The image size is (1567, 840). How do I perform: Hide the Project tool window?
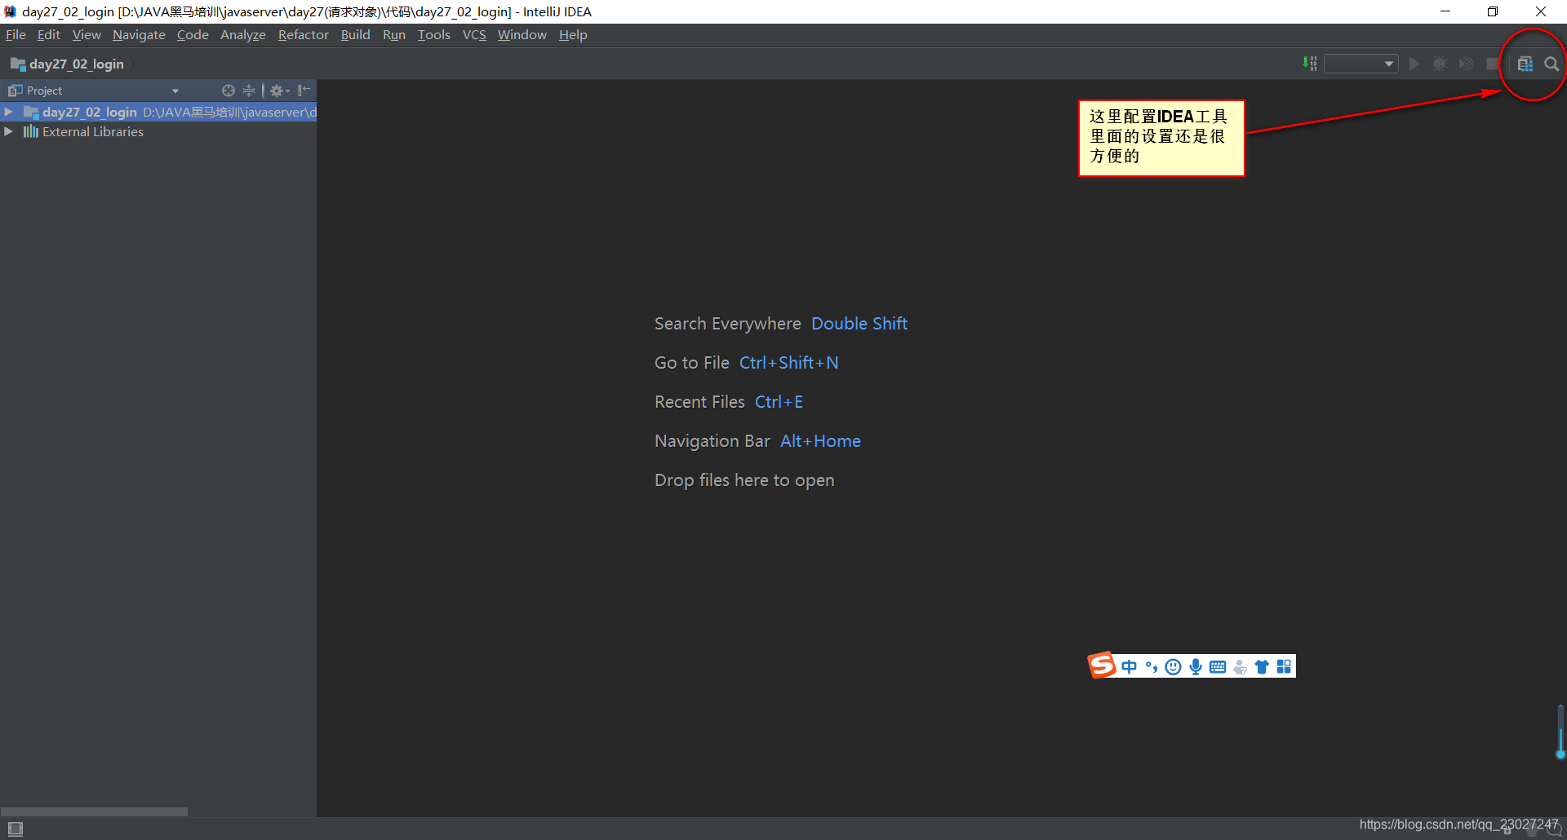(x=304, y=91)
